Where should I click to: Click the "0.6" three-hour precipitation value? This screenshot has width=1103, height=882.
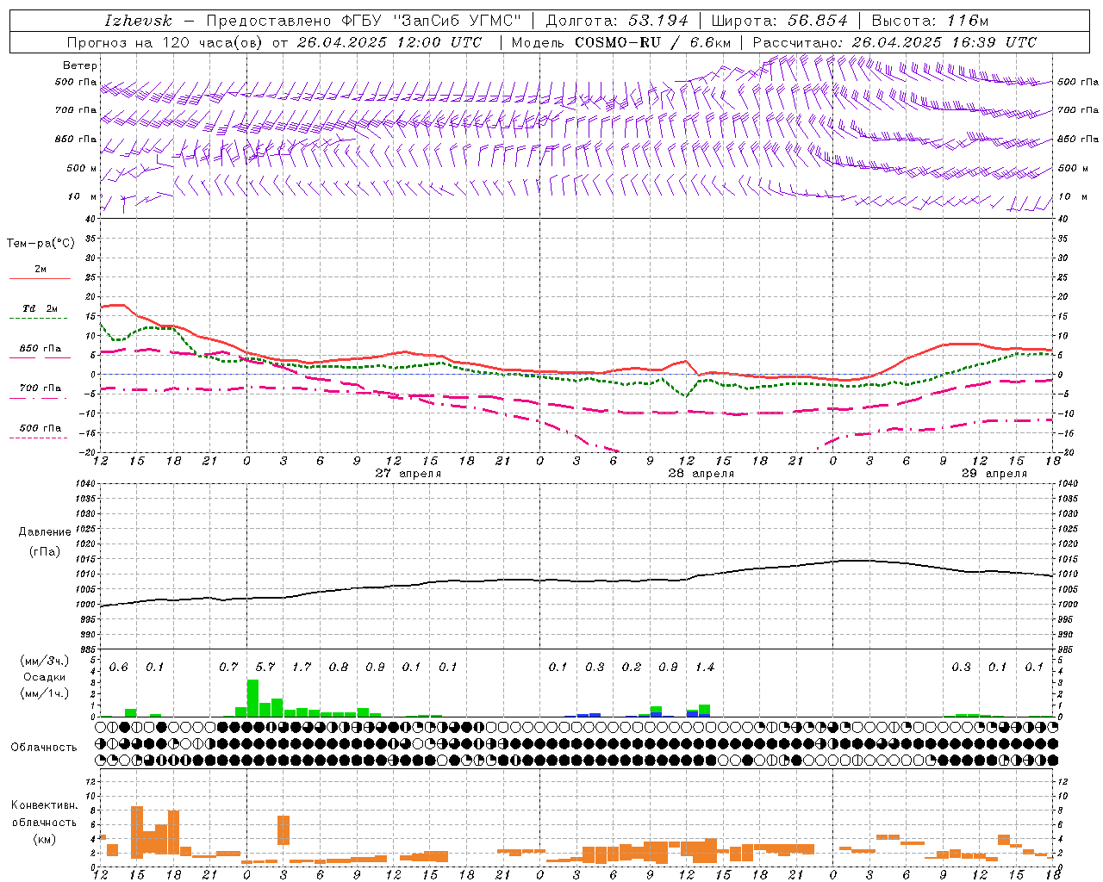tap(119, 668)
